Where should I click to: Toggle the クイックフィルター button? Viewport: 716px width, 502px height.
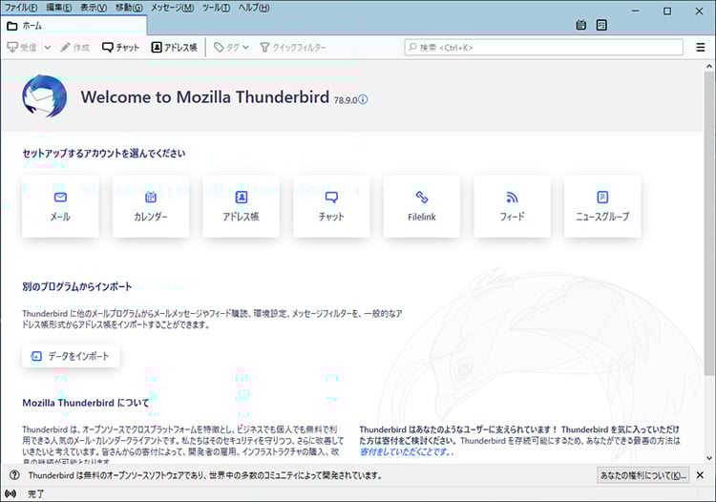coord(293,48)
